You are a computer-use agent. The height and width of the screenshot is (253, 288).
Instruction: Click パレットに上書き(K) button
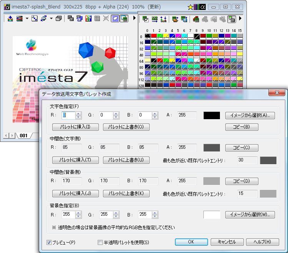point(126,193)
